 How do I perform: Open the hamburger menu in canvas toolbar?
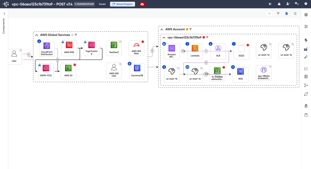click(x=295, y=13)
